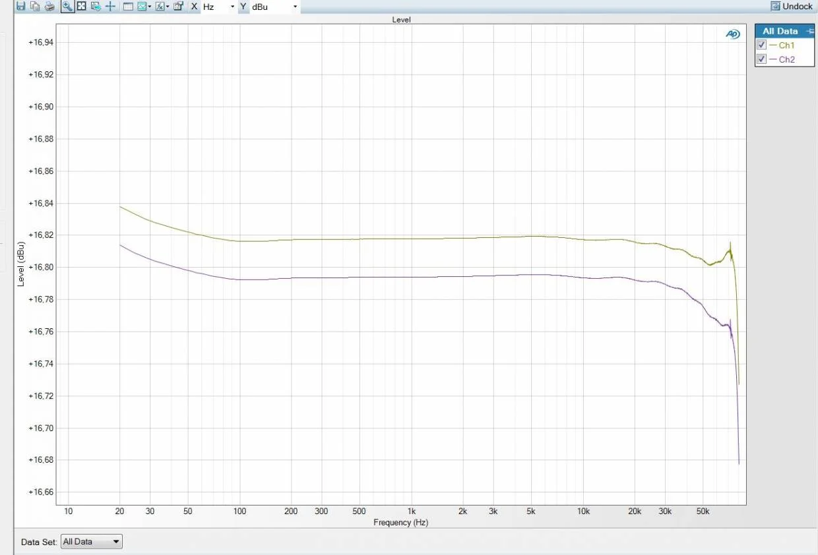Toggle the Ch1 trace checkbox

[x=762, y=45]
